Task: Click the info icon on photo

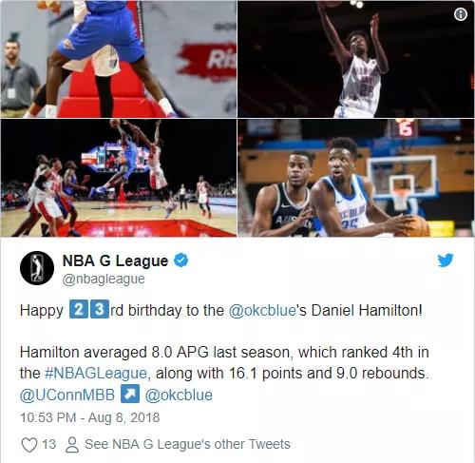Action: tap(461, 14)
